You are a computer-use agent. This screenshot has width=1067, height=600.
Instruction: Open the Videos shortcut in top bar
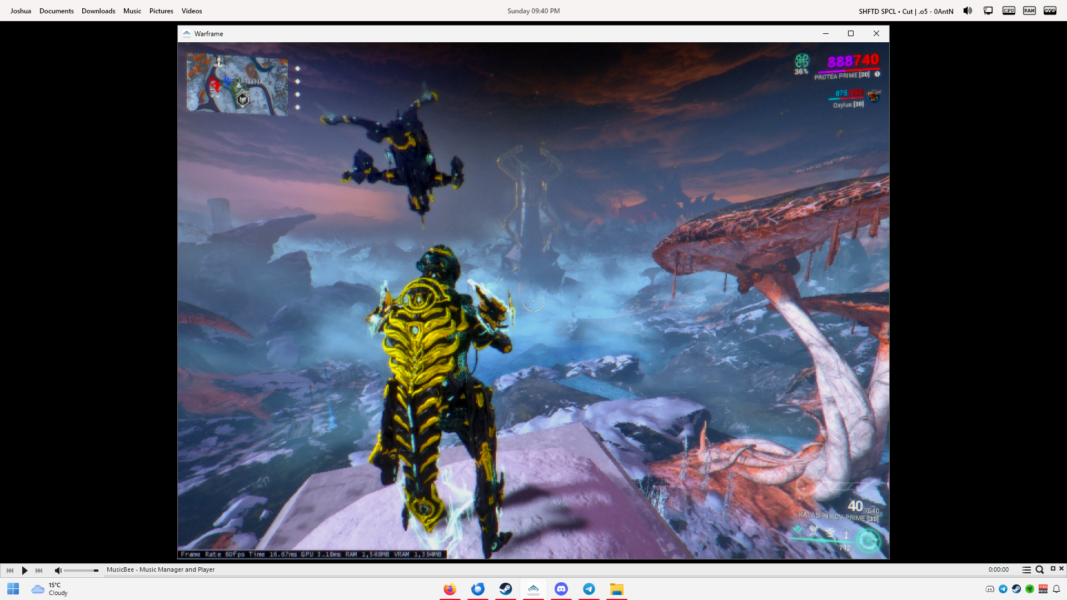(192, 11)
